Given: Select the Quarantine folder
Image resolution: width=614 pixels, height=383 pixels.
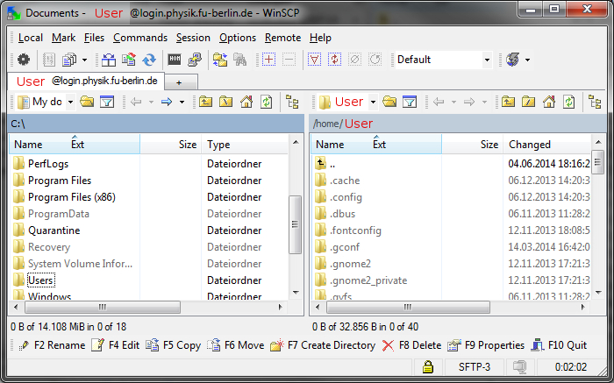Looking at the screenshot, I should [x=54, y=231].
